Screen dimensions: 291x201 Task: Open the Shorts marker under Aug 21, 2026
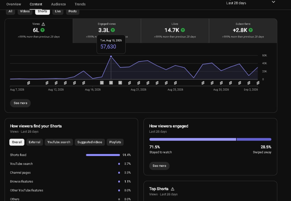[x=139, y=83]
